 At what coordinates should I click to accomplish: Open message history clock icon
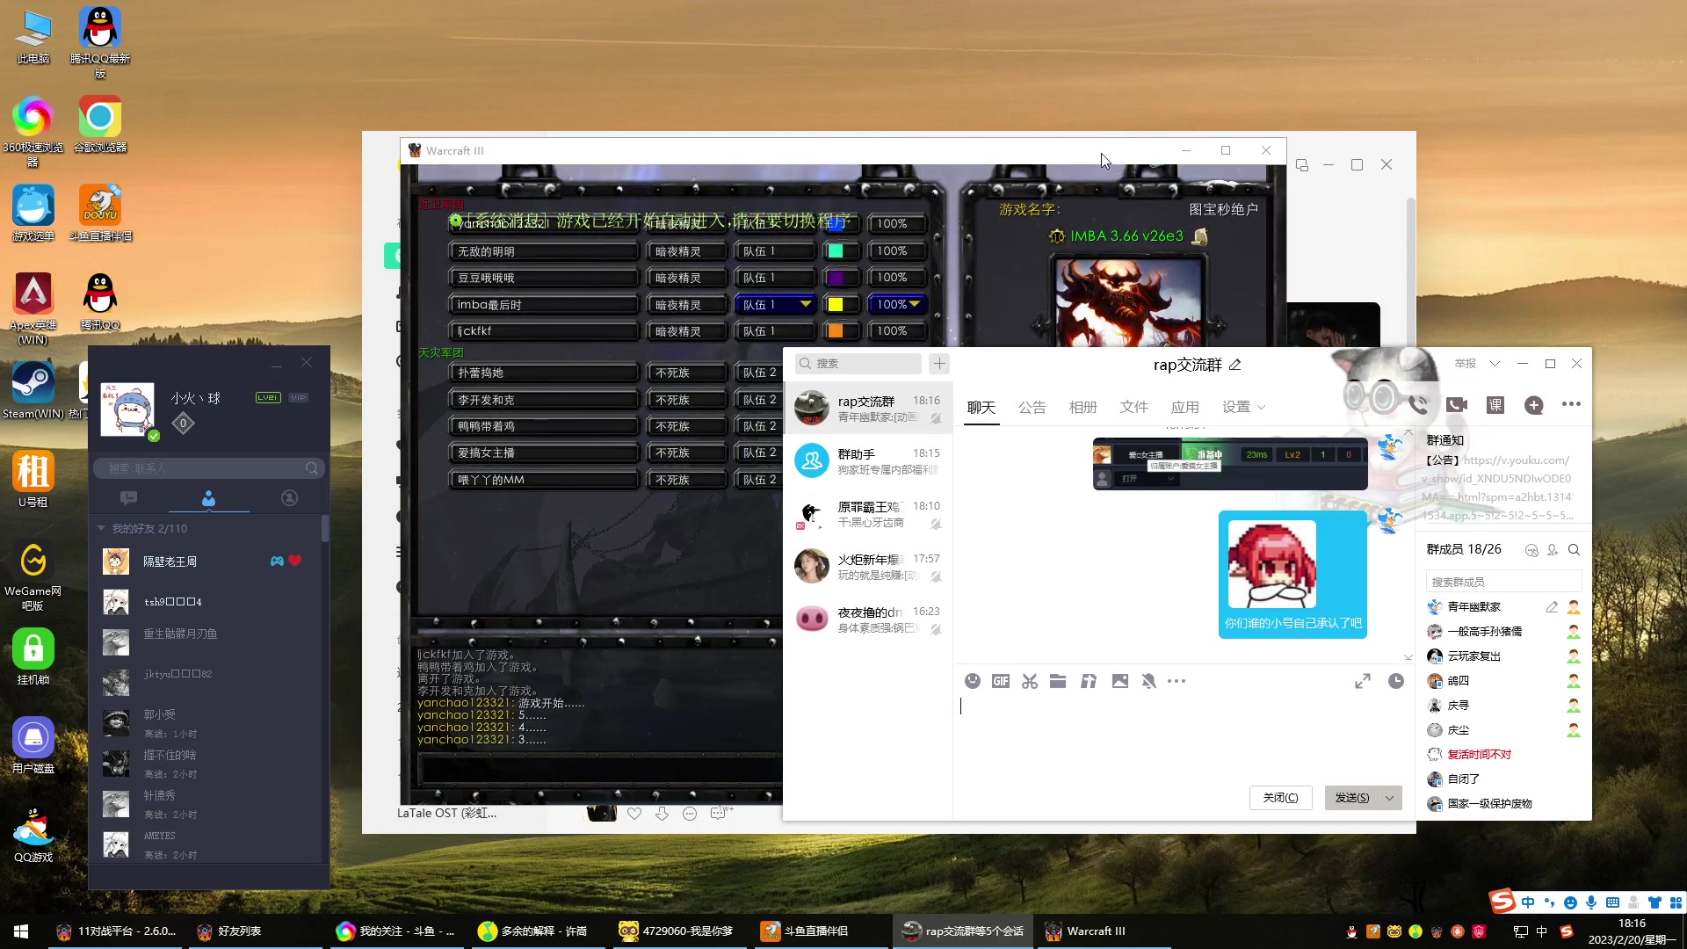[1395, 681]
